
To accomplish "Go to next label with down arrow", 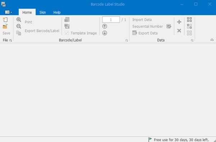I will point(104,33).
